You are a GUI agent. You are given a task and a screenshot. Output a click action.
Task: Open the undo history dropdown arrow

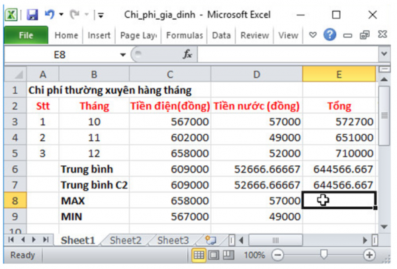pyautogui.click(x=62, y=15)
